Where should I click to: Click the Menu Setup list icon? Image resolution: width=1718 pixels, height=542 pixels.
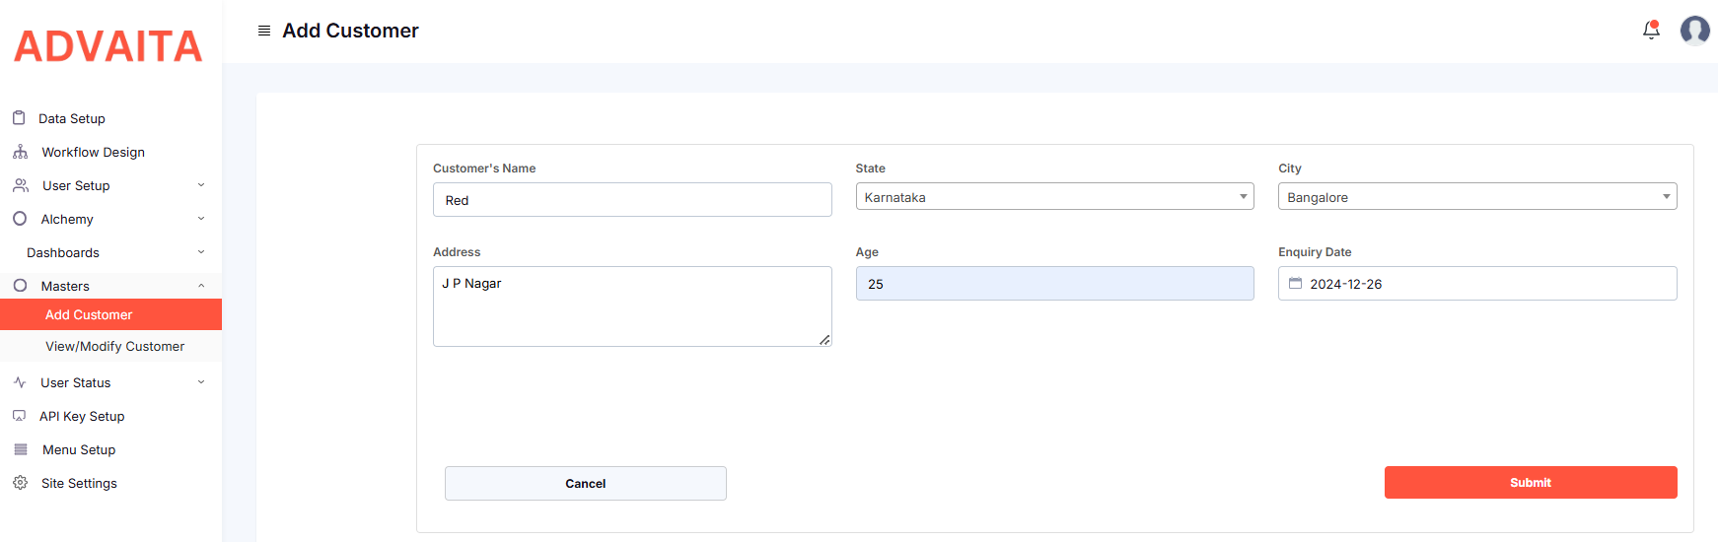coord(21,449)
